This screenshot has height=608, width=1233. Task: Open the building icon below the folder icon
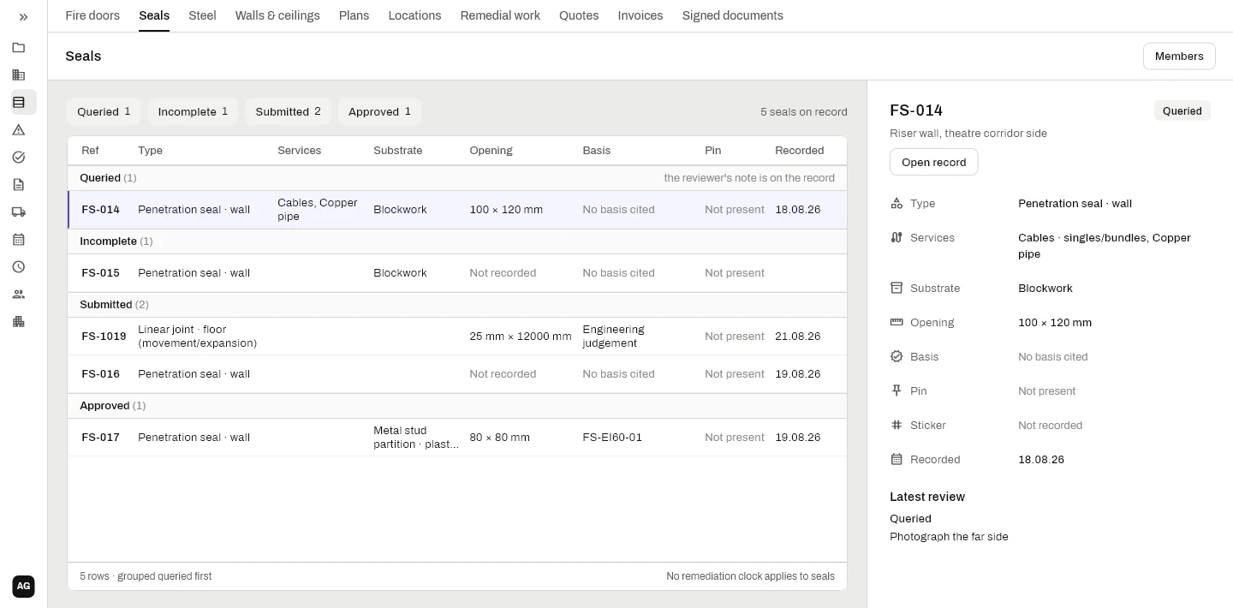tap(19, 75)
